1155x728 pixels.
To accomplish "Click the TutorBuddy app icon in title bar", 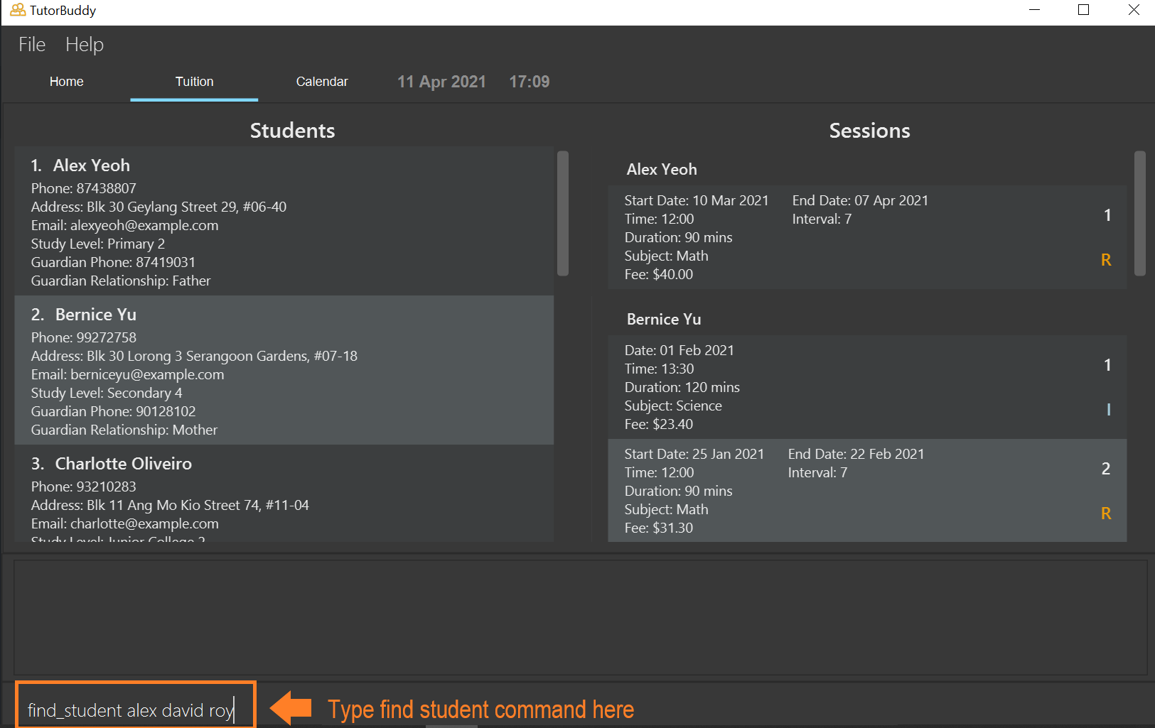I will click(18, 11).
